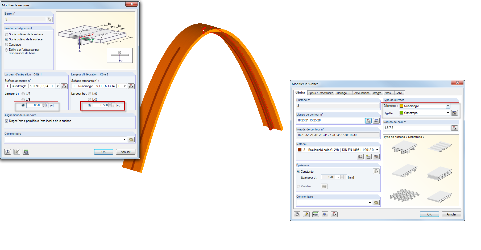This screenshot has height=250, width=481.
Task: Expand the Matériau dropdown
Action: (377, 150)
